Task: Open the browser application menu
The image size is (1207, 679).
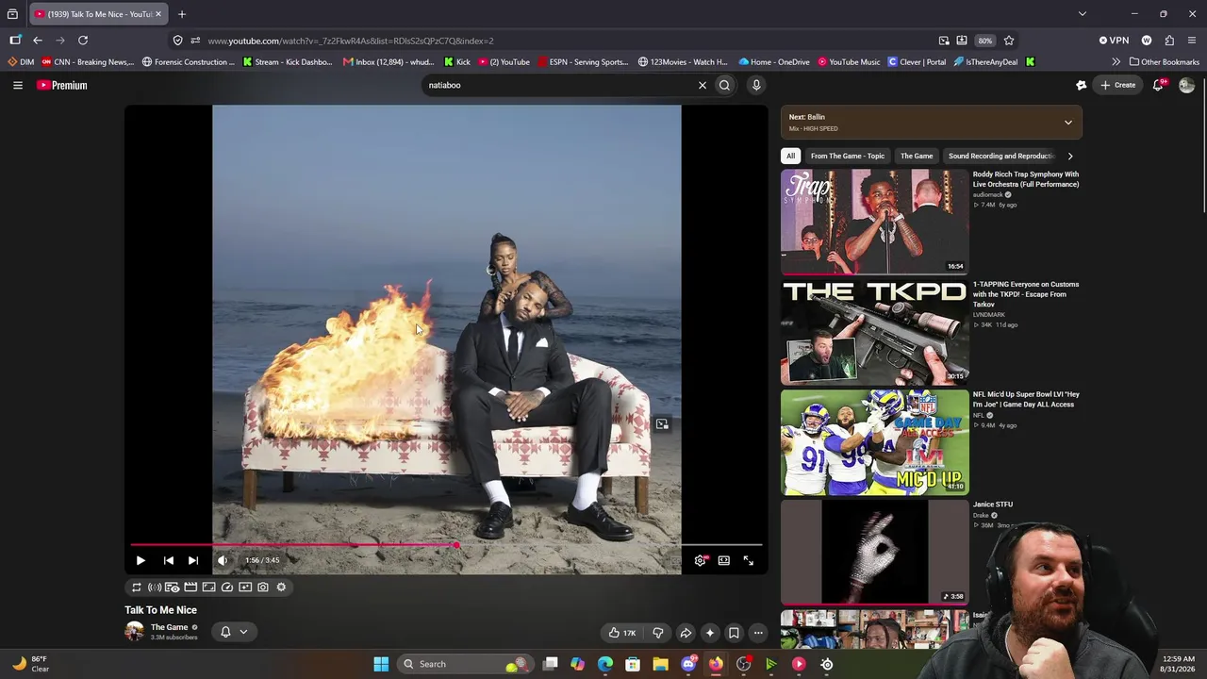Action: pos(1193,41)
